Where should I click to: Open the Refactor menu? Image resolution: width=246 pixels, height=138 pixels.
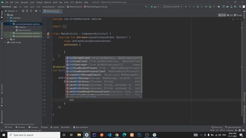coord(48,2)
